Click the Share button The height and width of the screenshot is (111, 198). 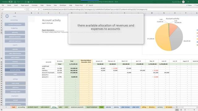[x=189, y=5]
